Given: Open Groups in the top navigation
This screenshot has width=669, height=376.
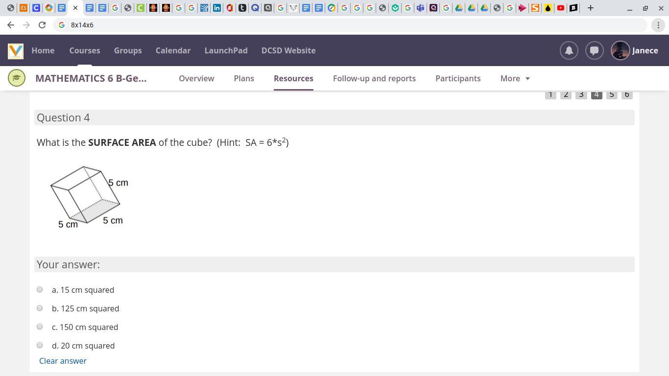Looking at the screenshot, I should [128, 50].
